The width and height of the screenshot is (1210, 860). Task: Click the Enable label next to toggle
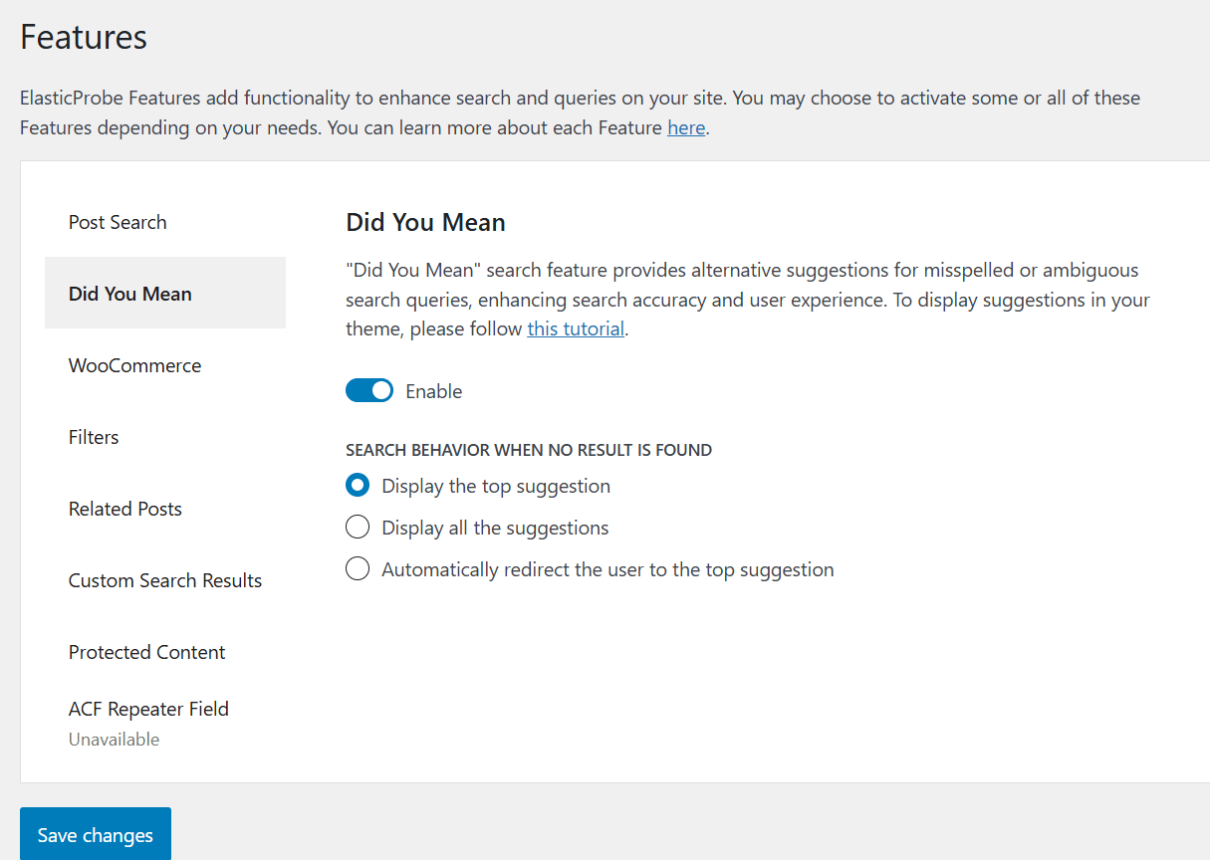(433, 390)
